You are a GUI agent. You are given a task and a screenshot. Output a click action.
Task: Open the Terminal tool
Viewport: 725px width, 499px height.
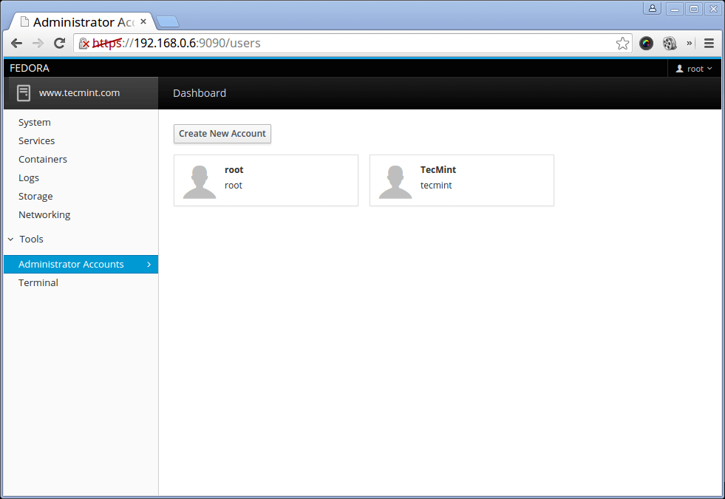coord(38,283)
